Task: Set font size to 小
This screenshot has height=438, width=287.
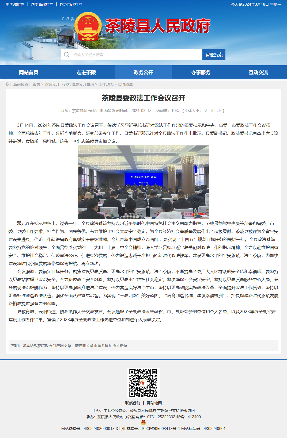Action: [219, 111]
